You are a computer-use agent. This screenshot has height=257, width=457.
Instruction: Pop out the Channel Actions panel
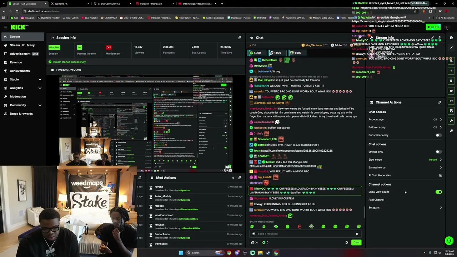coord(439,102)
